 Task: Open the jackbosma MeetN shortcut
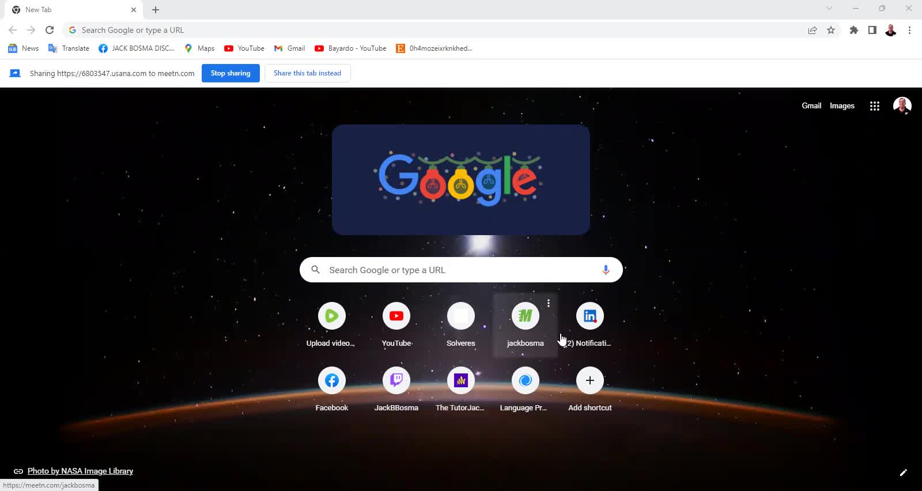(x=526, y=325)
